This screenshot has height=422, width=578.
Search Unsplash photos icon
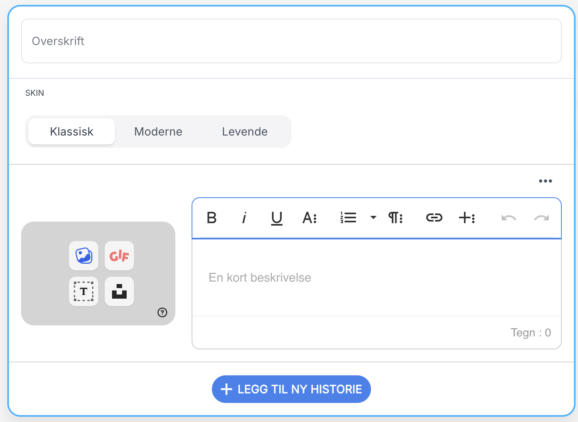tap(119, 291)
